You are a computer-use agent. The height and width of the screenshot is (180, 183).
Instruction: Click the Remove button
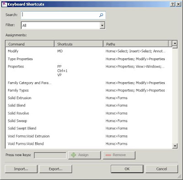[x=119, y=155]
